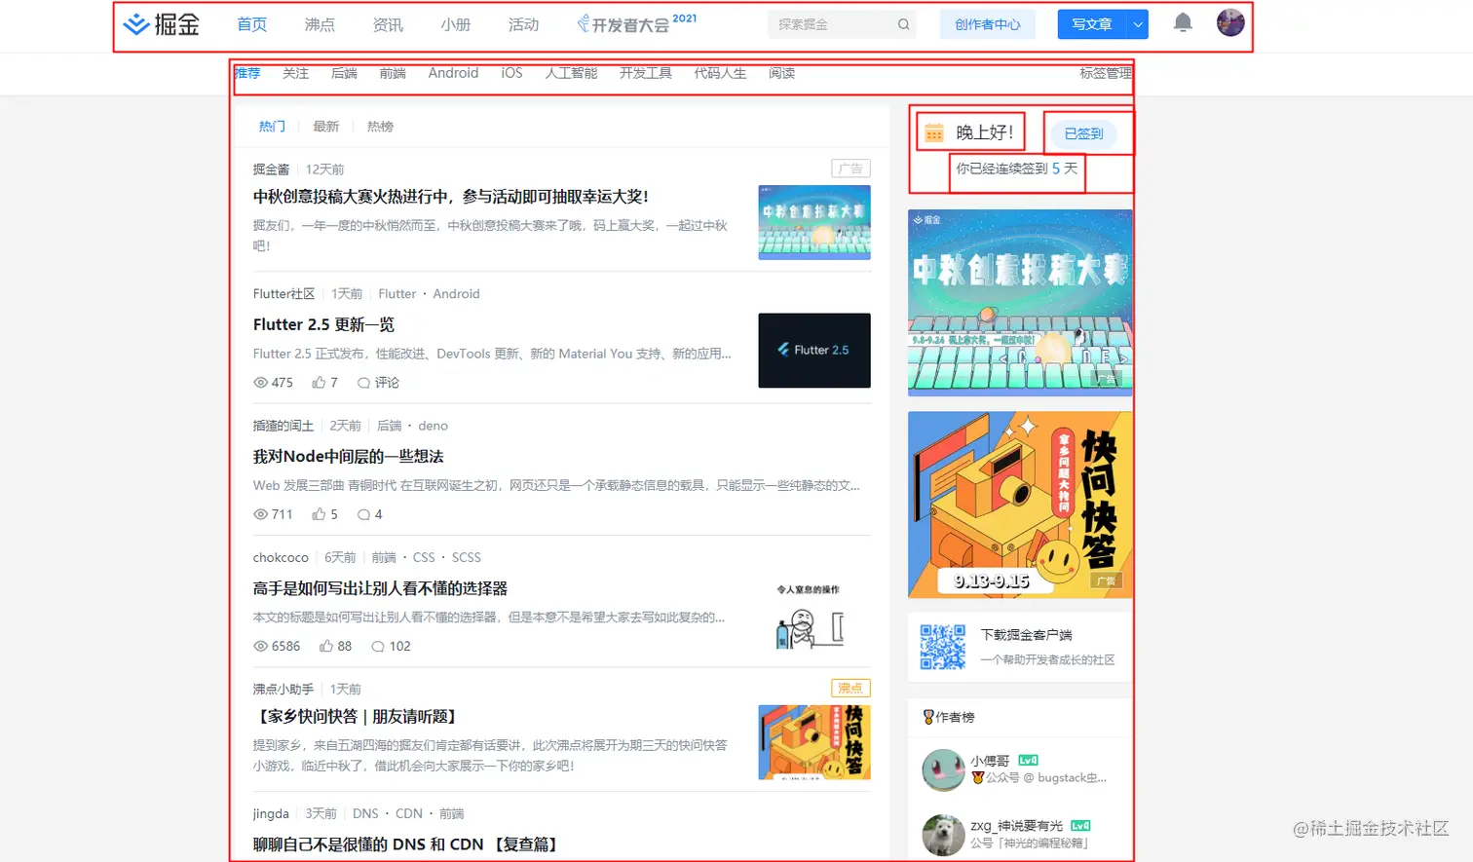1473x862 pixels.
Task: Select the 阅读 category tab
Action: click(781, 73)
